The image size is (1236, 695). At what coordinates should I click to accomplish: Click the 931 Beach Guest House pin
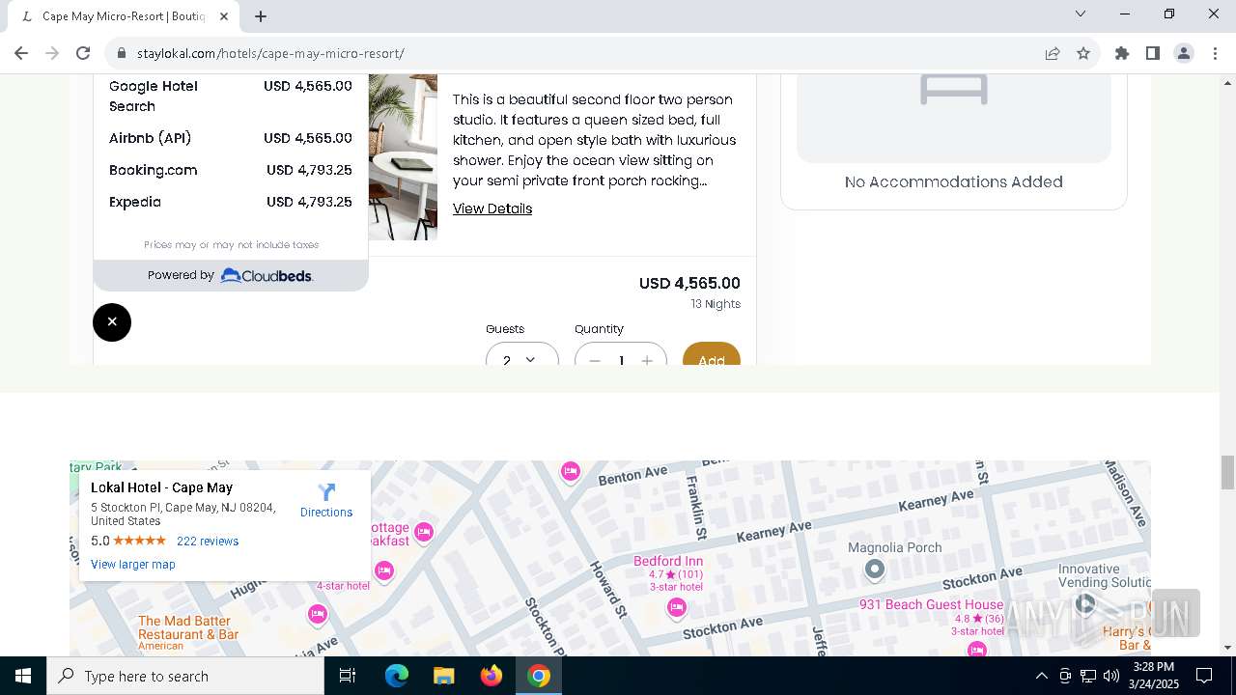tap(977, 650)
